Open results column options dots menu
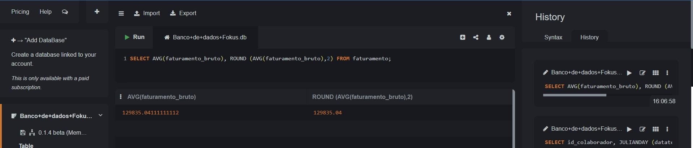Screen dimensions: 693x148 pos(121,97)
